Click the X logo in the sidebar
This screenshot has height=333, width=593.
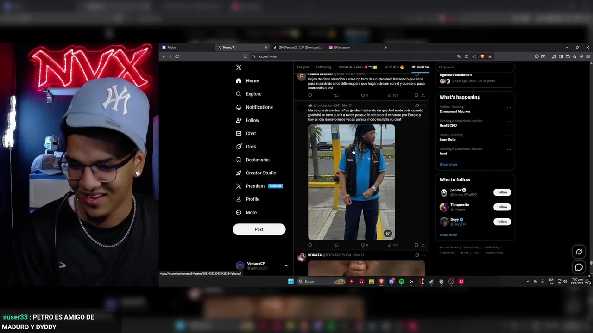click(x=239, y=68)
